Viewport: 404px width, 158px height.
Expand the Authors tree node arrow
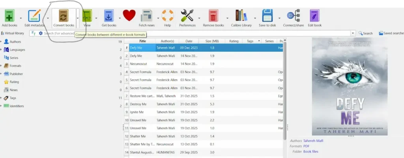coord(1,41)
